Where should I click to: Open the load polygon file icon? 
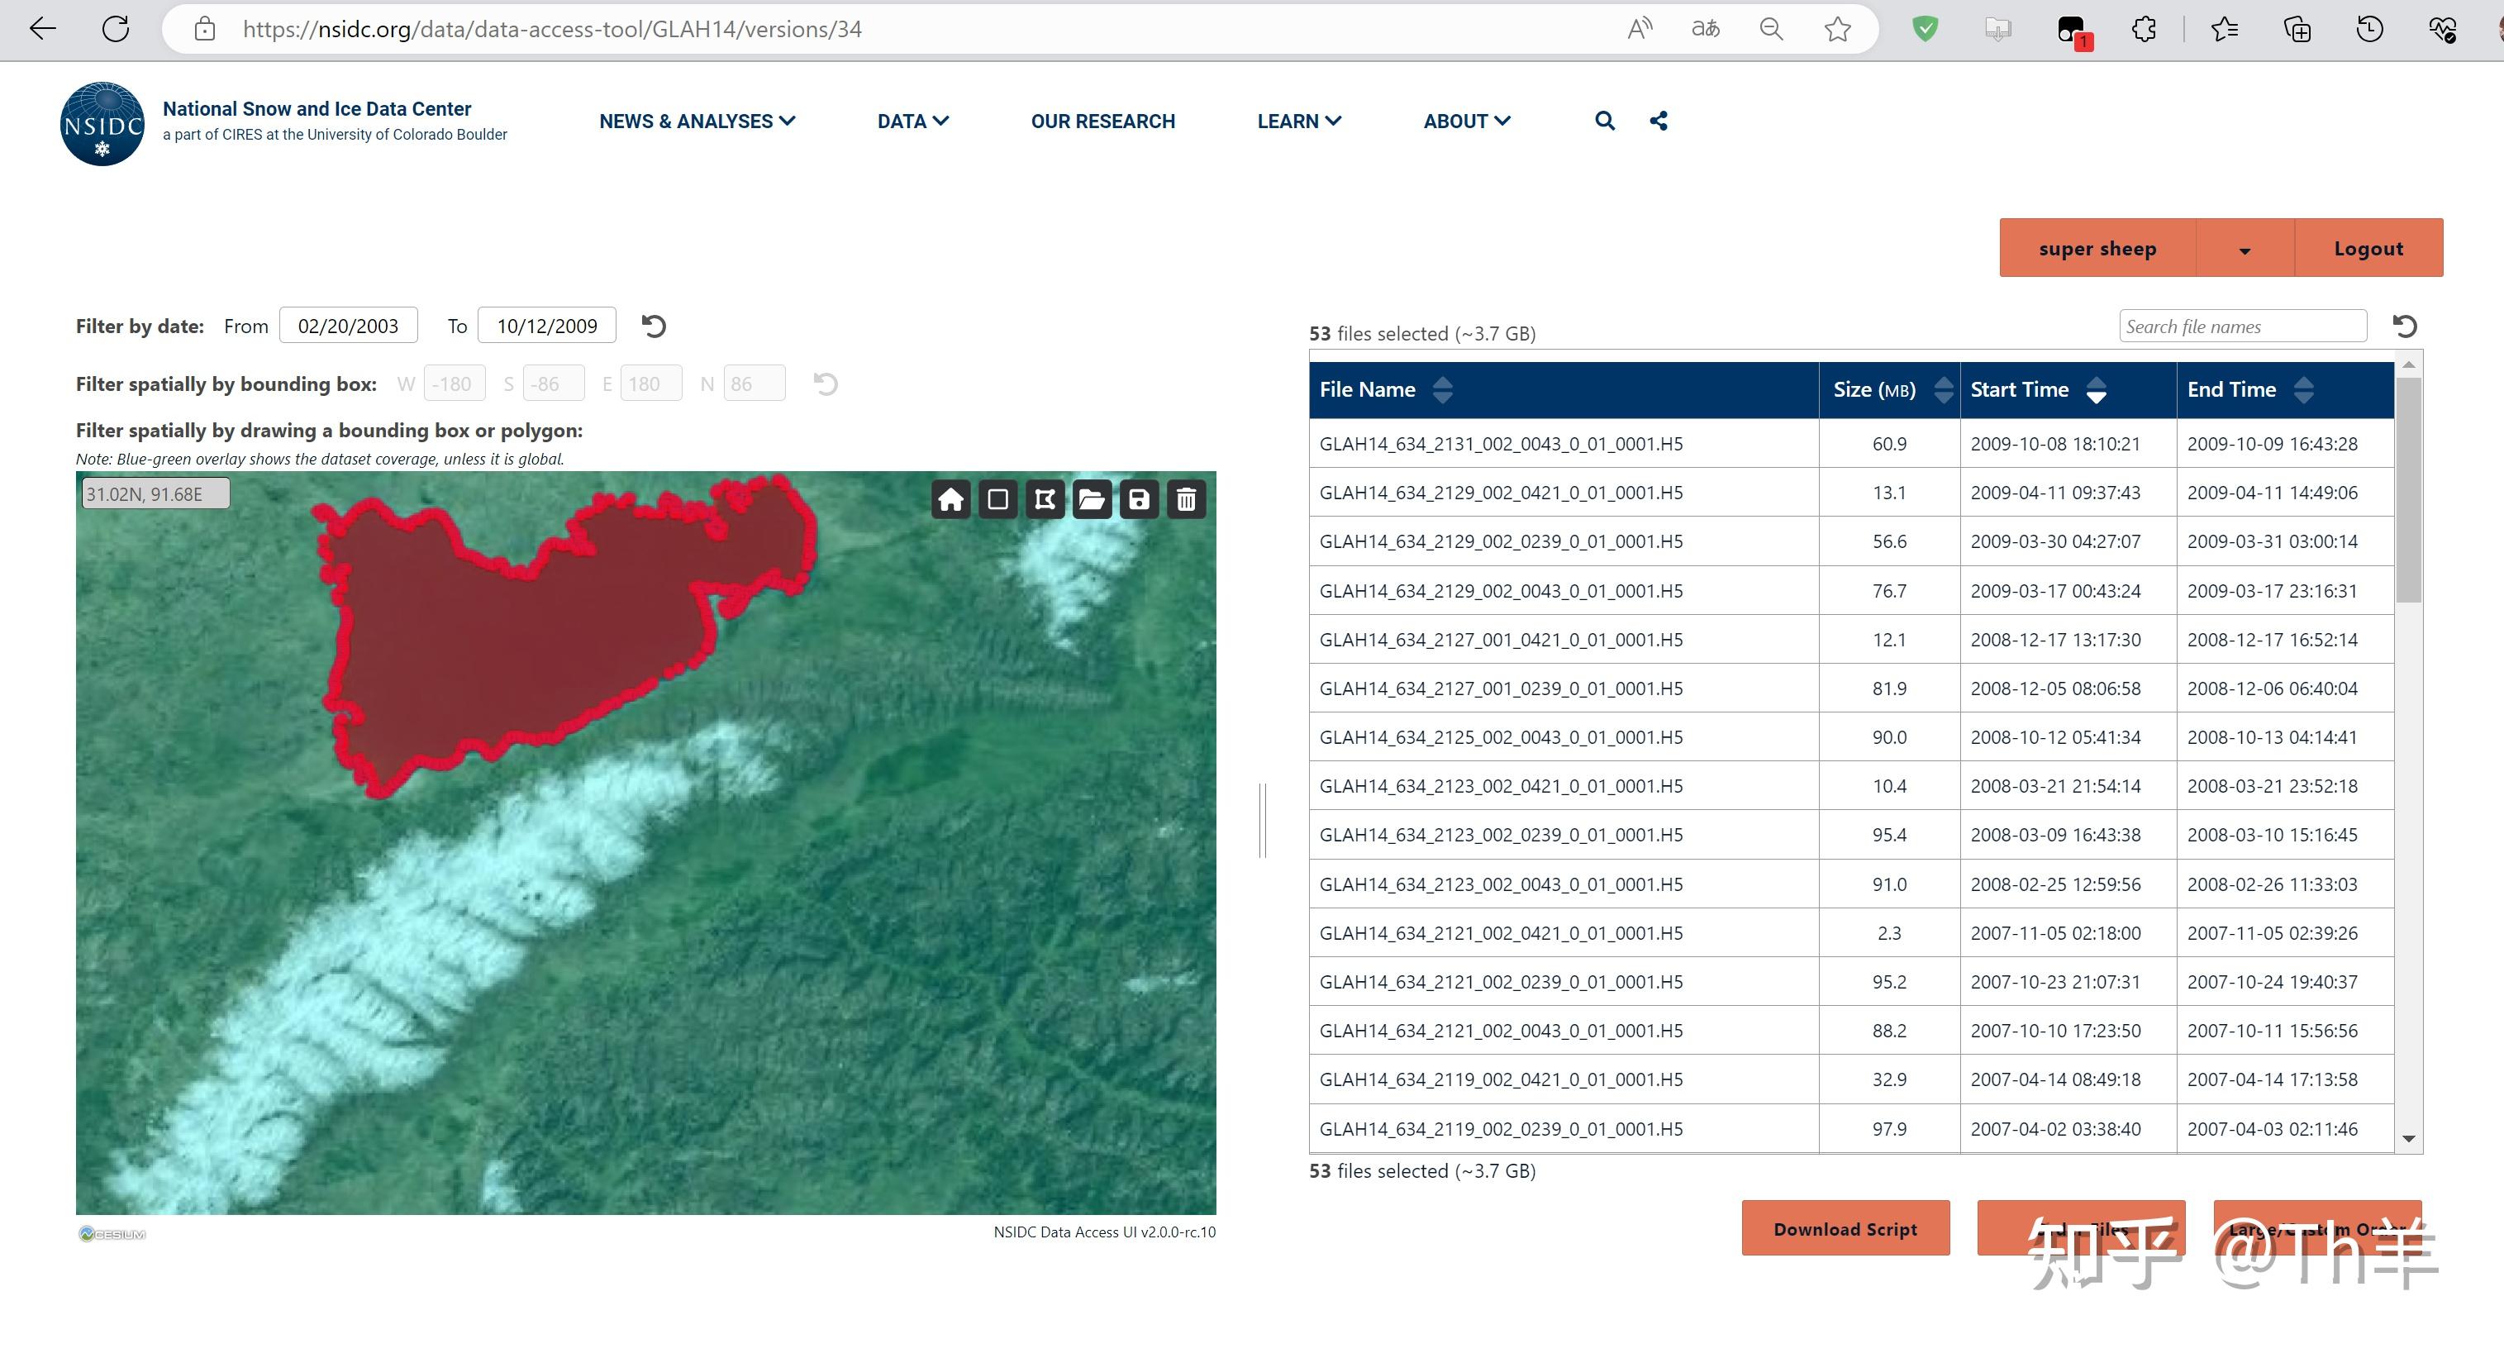pos(1092,500)
